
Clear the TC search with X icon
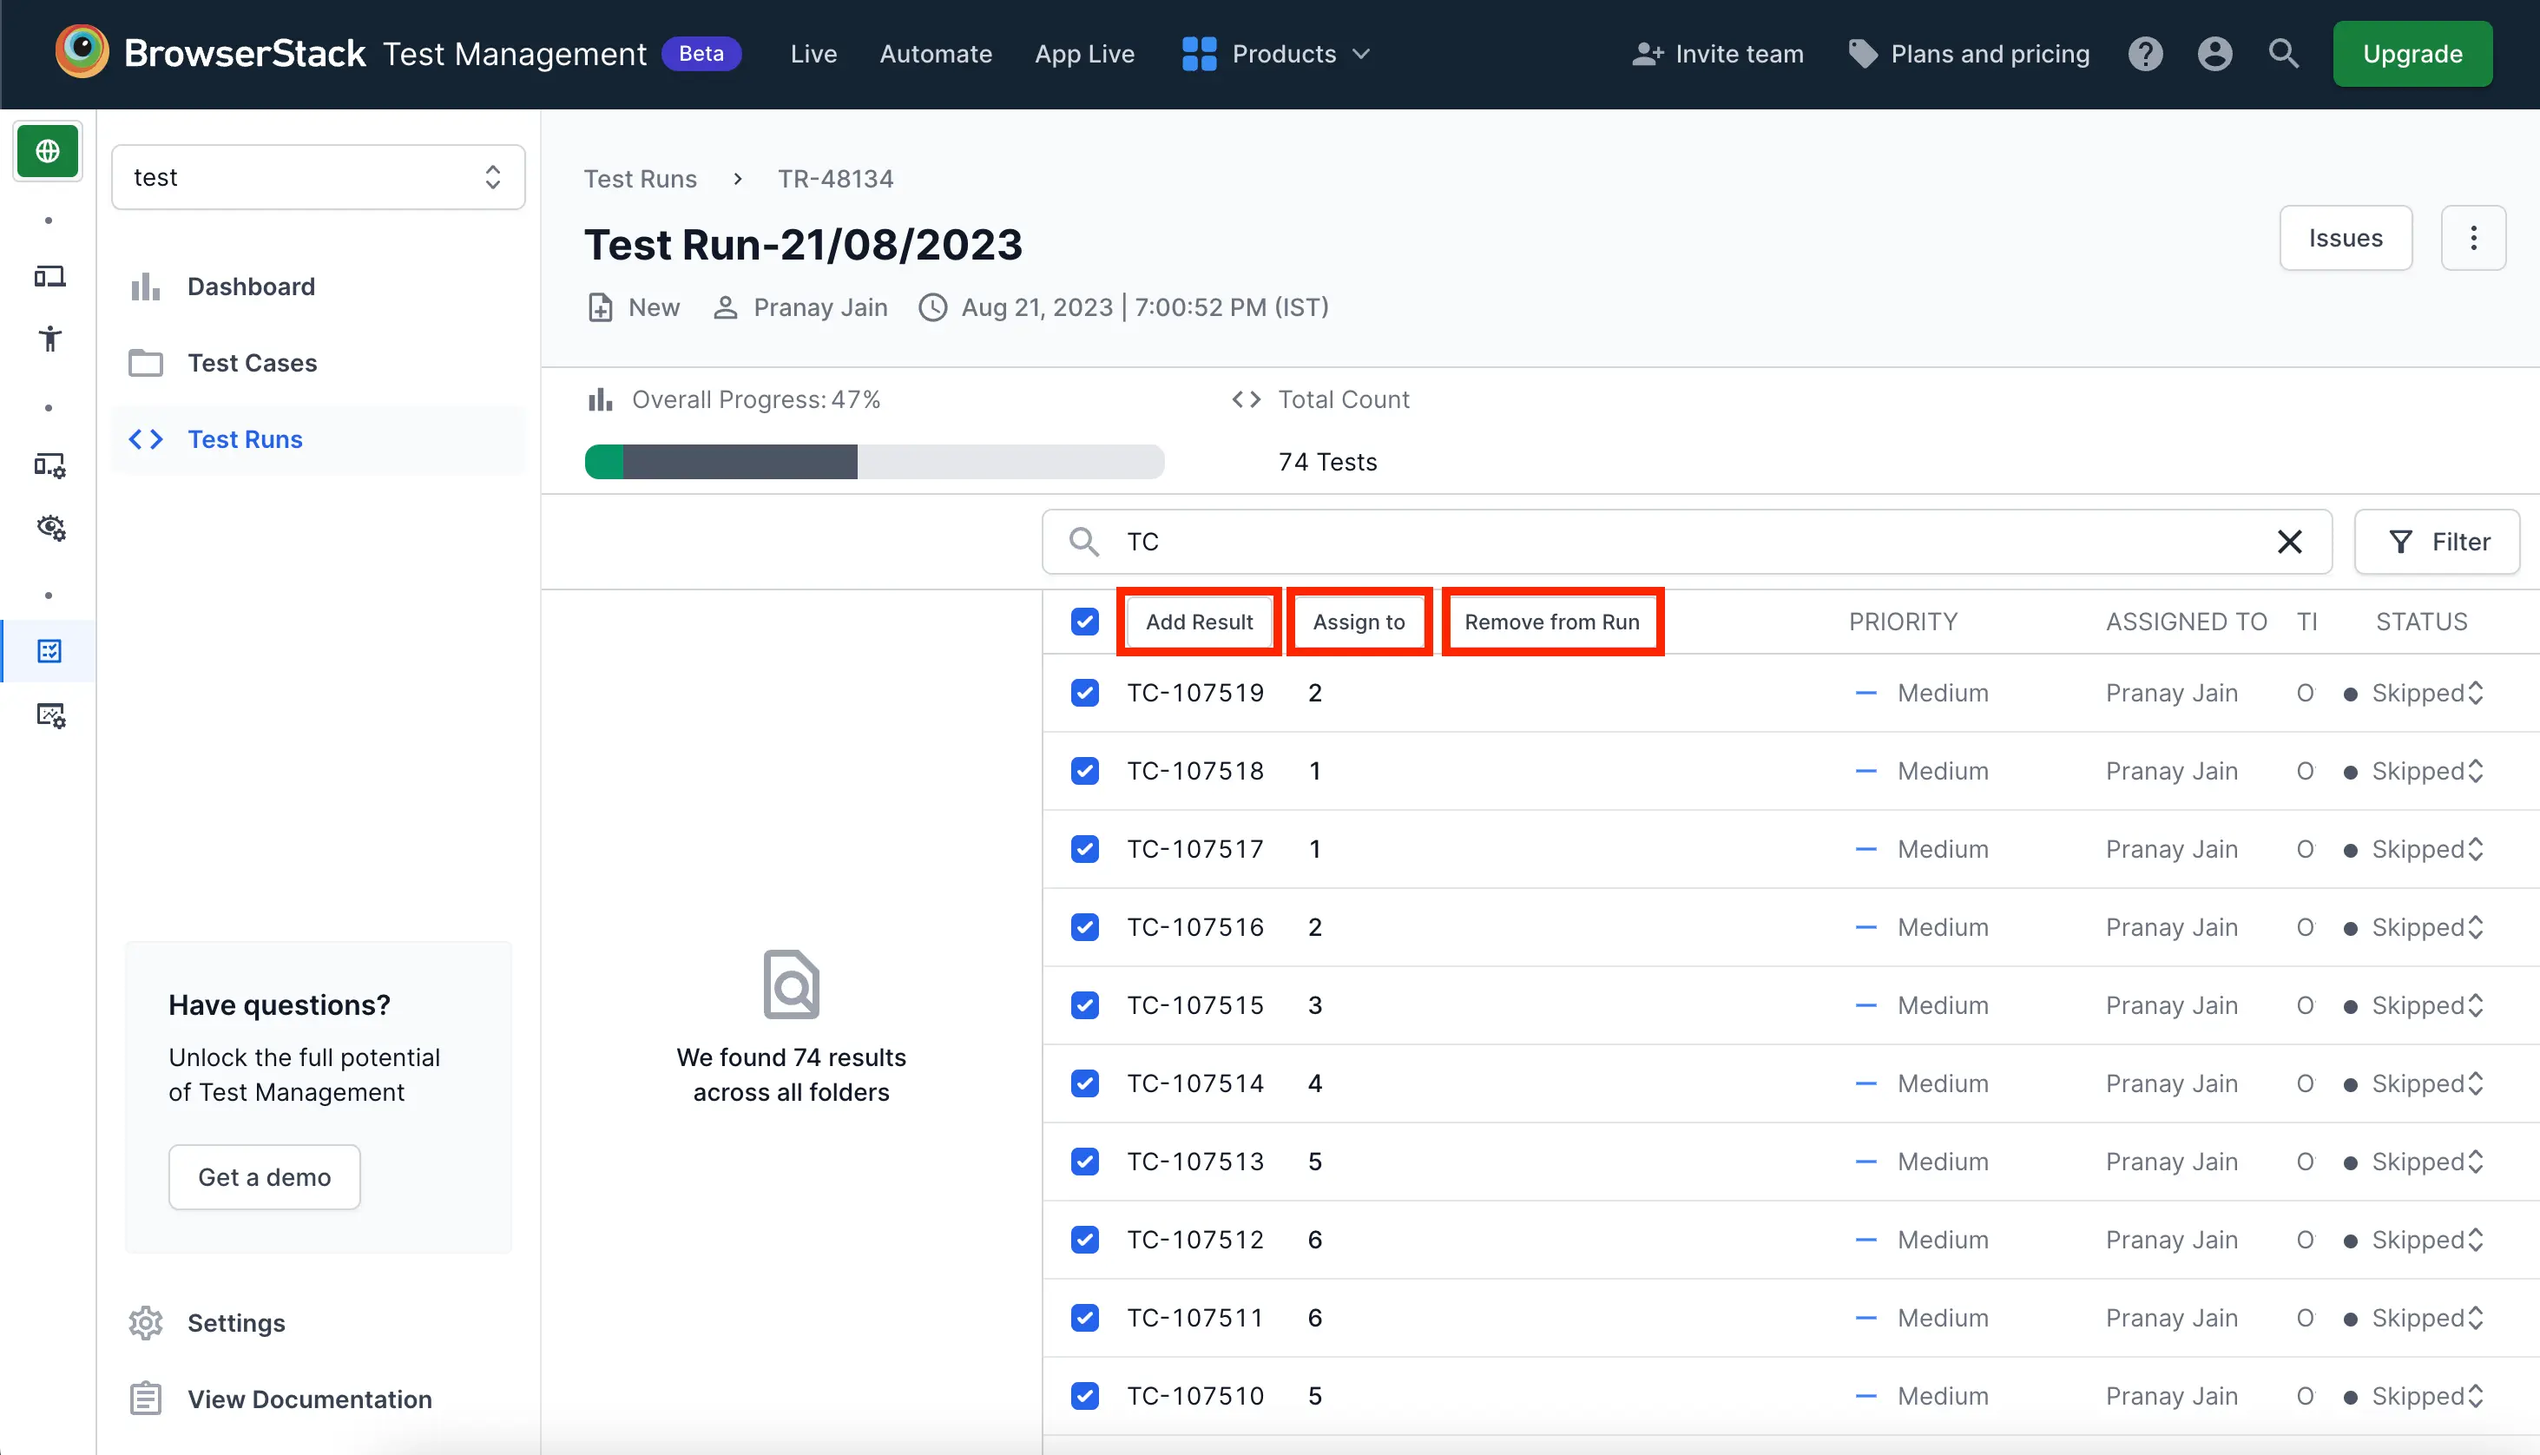tap(2288, 542)
